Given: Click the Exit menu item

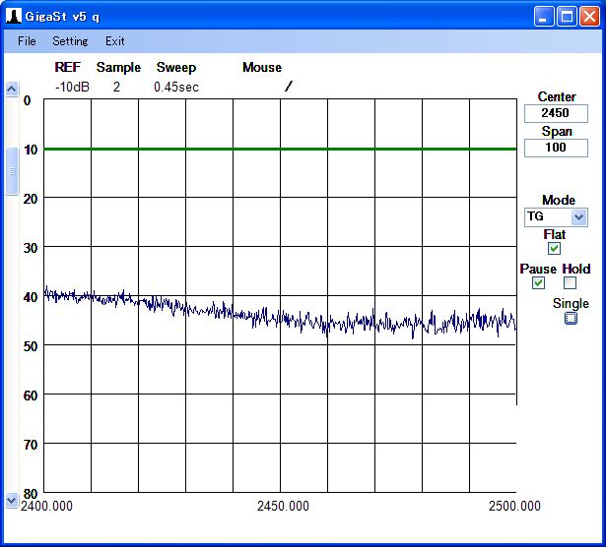Looking at the screenshot, I should click(115, 41).
